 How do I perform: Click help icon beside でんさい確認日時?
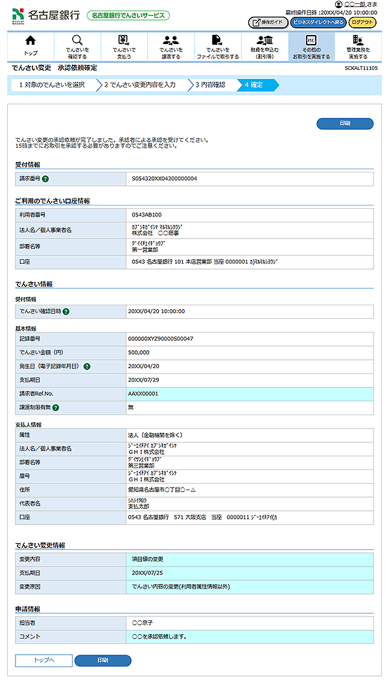point(66,312)
